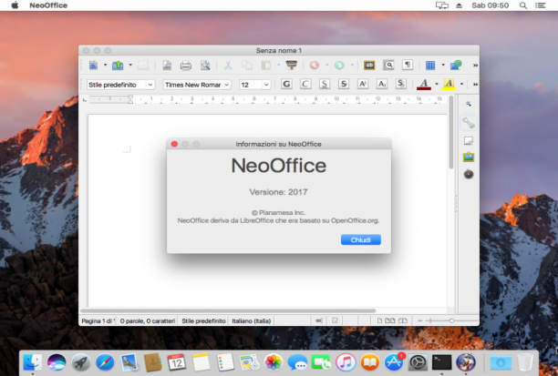Toggle subscript formatting
This screenshot has height=376, width=558.
(x=382, y=85)
